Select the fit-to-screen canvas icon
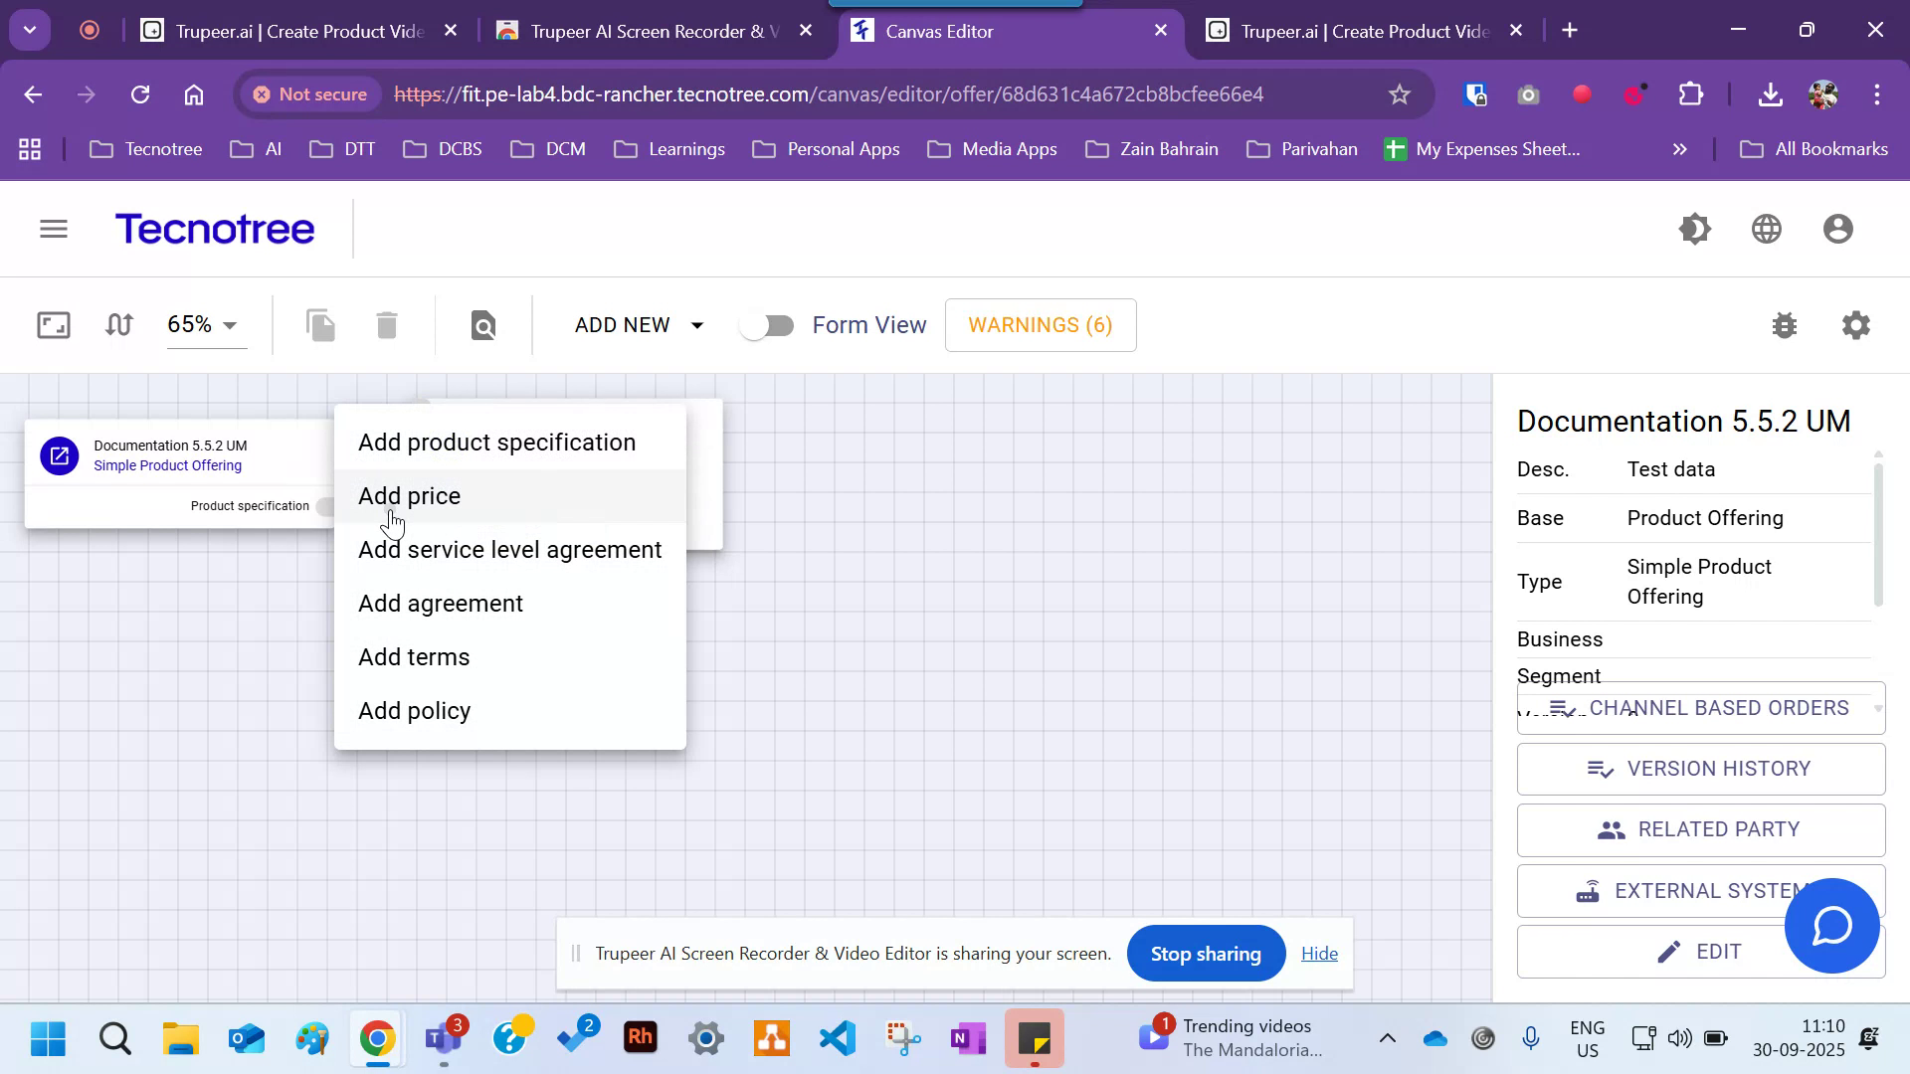This screenshot has width=1910, height=1074. click(x=52, y=325)
